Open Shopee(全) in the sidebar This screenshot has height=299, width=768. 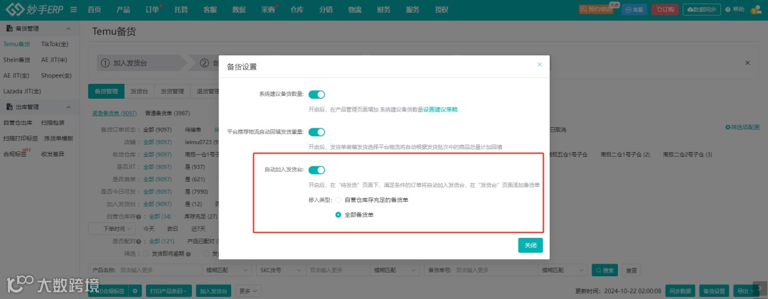coord(56,75)
